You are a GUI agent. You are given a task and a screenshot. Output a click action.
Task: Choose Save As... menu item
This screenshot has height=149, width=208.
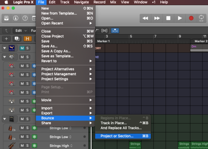pyautogui.click(x=66, y=46)
